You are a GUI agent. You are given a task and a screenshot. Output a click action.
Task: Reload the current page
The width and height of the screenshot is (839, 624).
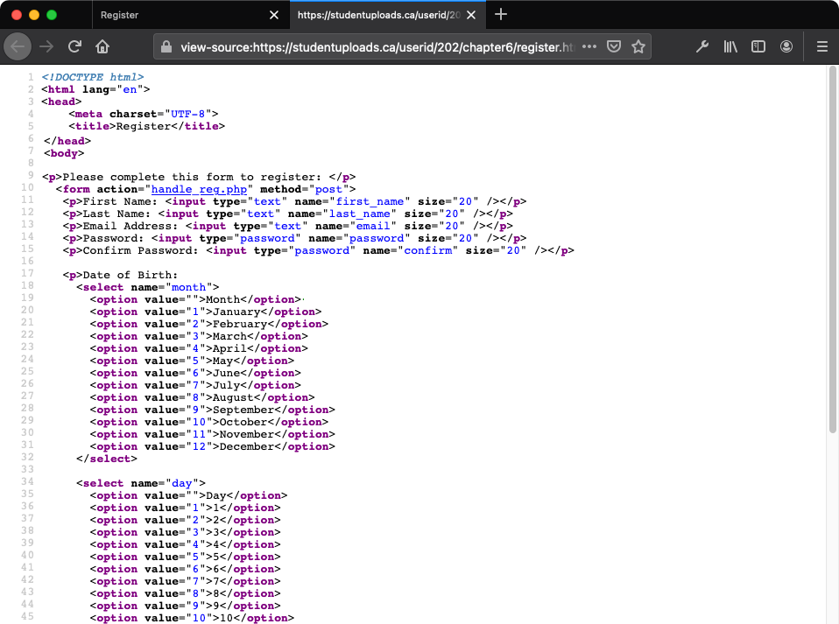tap(74, 47)
